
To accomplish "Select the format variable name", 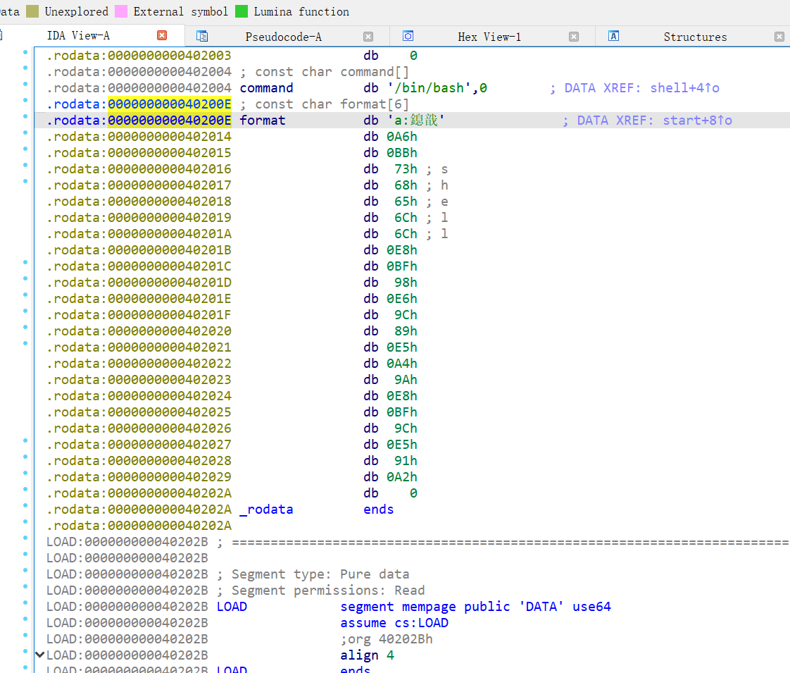I will (263, 121).
